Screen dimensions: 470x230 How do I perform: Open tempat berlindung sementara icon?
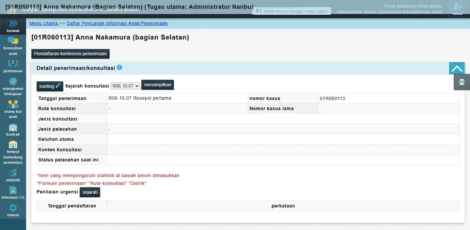tap(13, 144)
